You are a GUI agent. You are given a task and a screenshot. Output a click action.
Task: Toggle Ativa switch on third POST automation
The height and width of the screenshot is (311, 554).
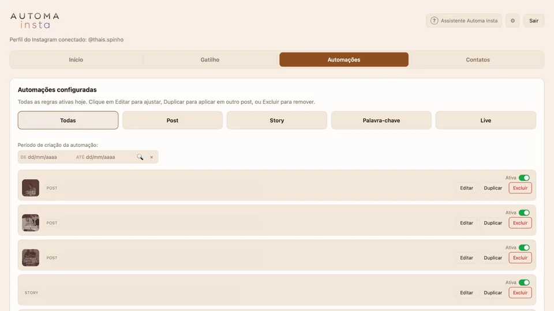pyautogui.click(x=524, y=248)
